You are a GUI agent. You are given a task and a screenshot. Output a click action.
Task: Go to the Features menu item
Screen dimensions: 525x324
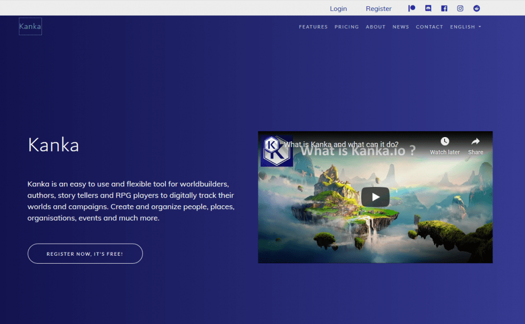pyautogui.click(x=313, y=27)
